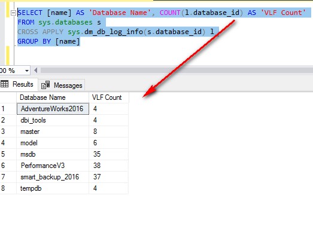Select row header number 1
Screen dimensions: 313x226
(8, 109)
